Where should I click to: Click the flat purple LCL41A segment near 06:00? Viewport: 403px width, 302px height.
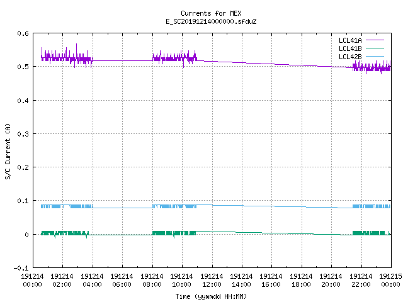tap(122, 60)
